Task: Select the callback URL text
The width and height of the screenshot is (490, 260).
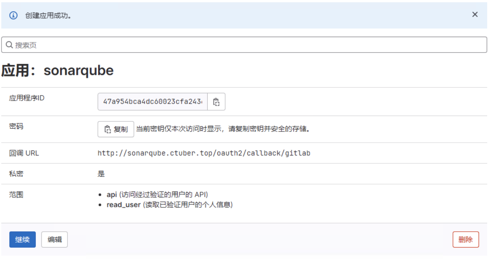Action: point(204,153)
